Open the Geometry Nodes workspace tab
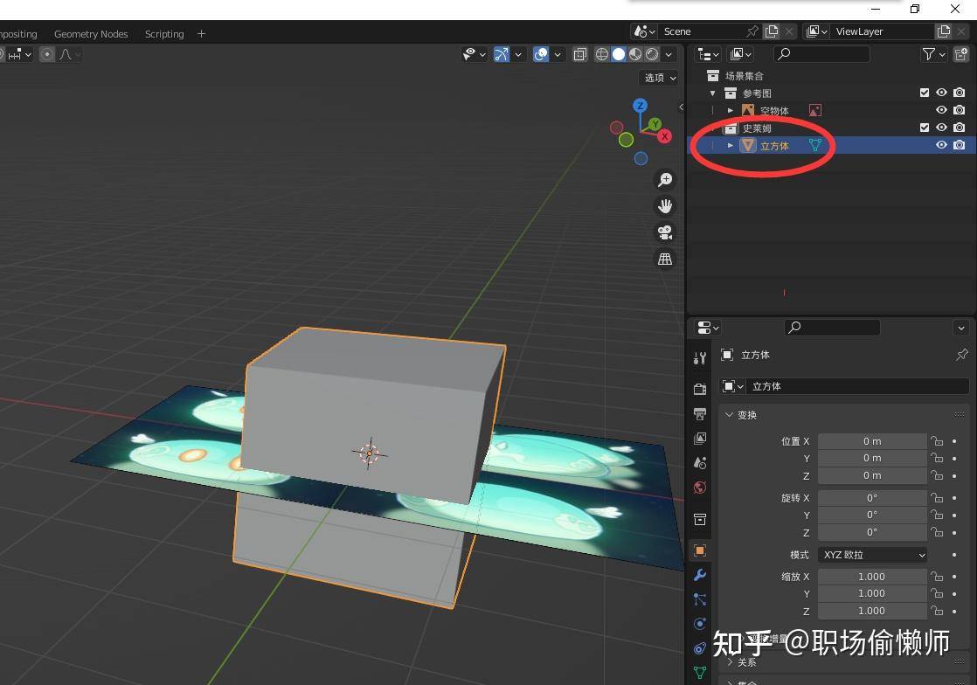Image resolution: width=977 pixels, height=685 pixels. [x=91, y=33]
